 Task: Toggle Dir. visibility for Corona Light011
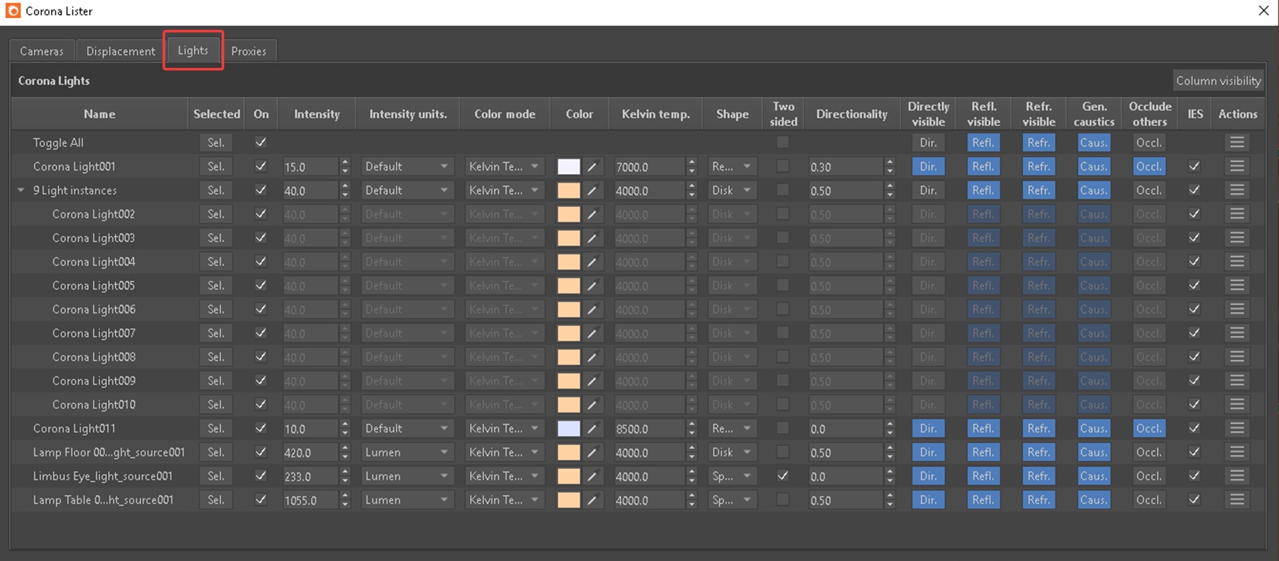[928, 428]
